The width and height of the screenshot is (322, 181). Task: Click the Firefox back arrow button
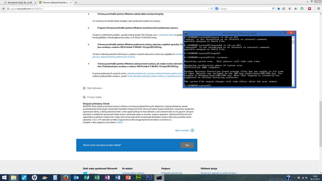click(x=4, y=8)
